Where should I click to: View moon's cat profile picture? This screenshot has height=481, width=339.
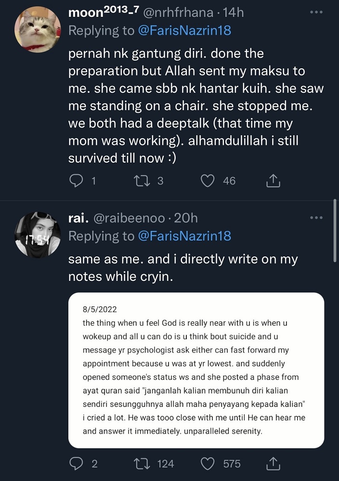click(x=38, y=30)
